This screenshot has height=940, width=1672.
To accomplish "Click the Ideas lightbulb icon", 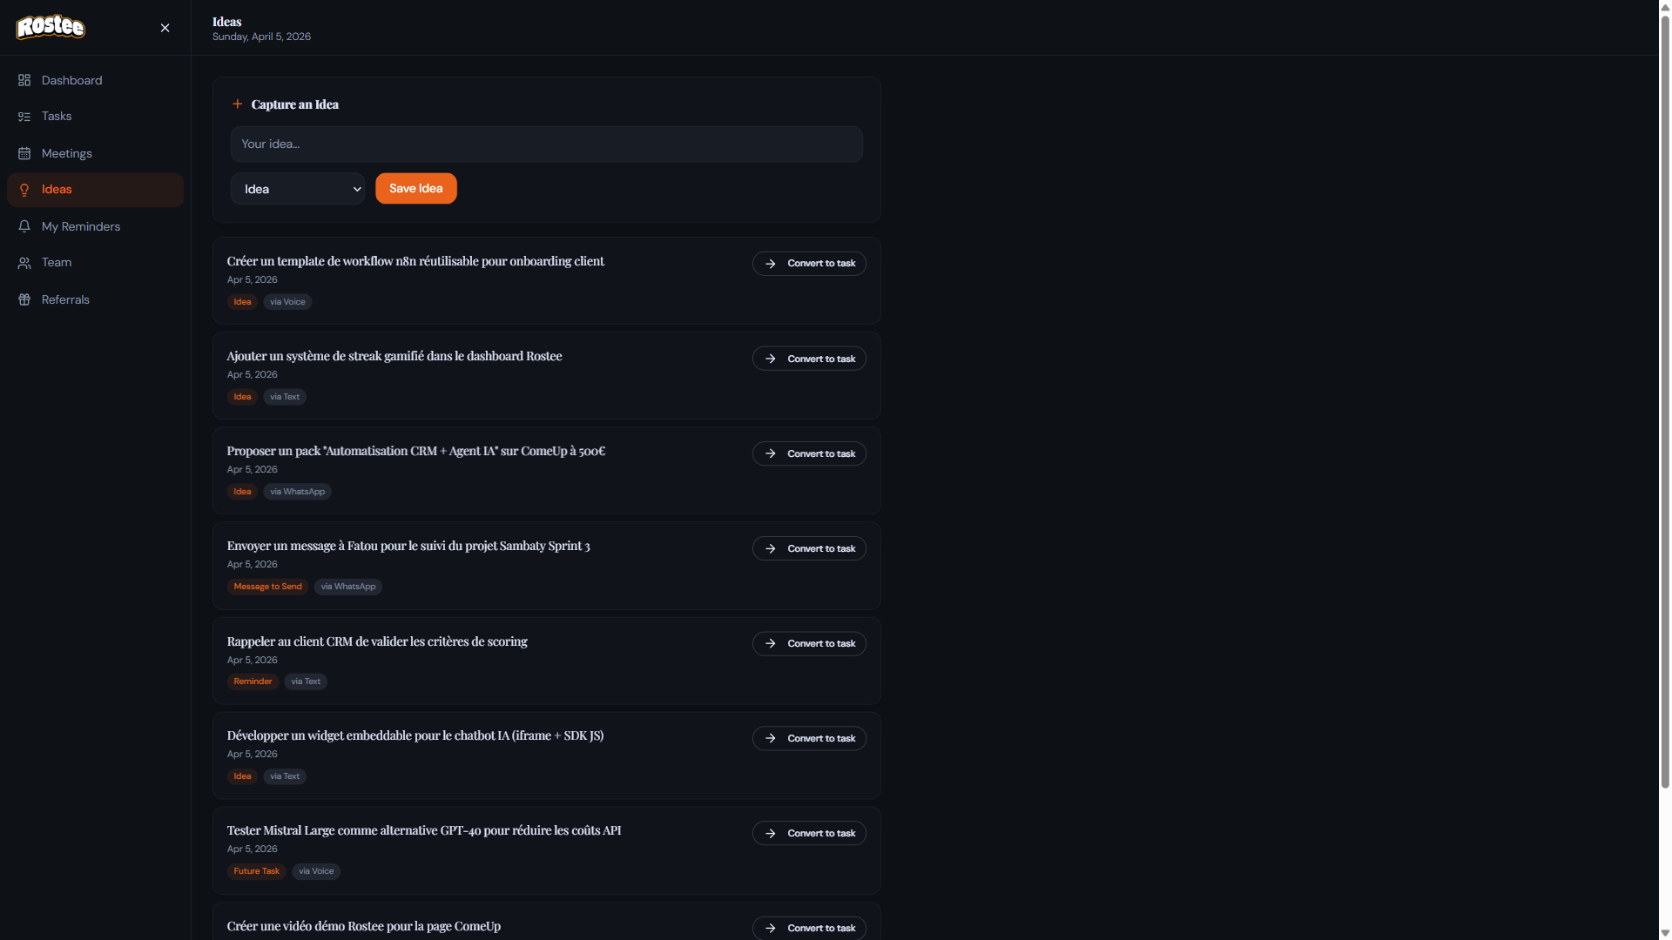I will coord(24,190).
